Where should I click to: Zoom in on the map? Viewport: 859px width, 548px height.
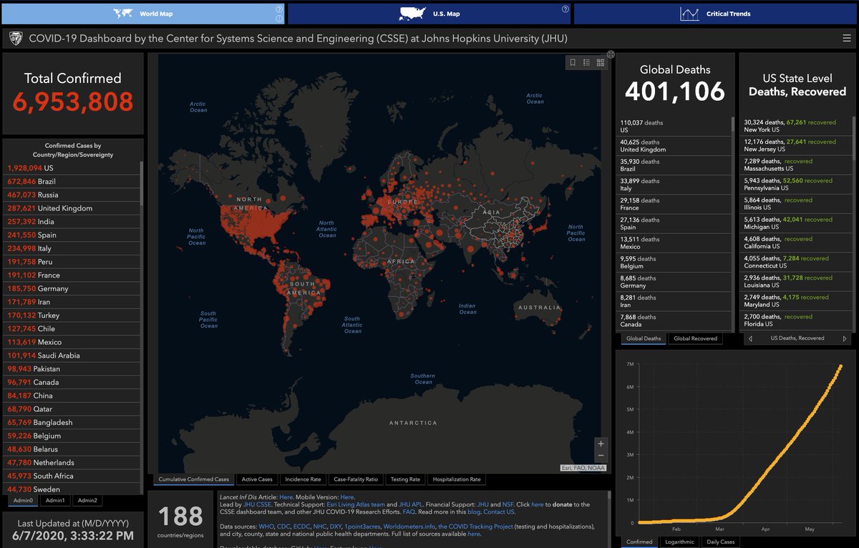point(601,444)
